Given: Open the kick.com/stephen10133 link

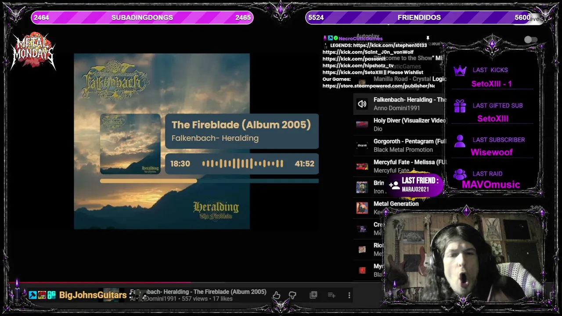Looking at the screenshot, I should point(390,45).
